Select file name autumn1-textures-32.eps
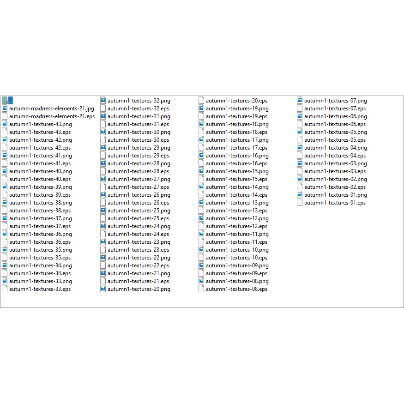 pos(139,109)
